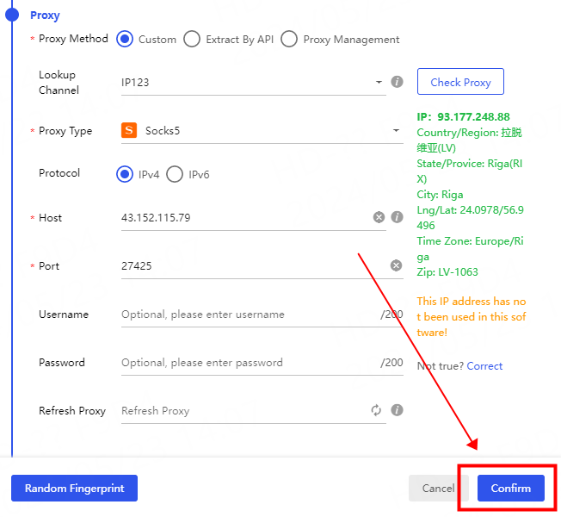Screen dimensions: 561x517
Task: Click the Confirm button
Action: coord(510,488)
